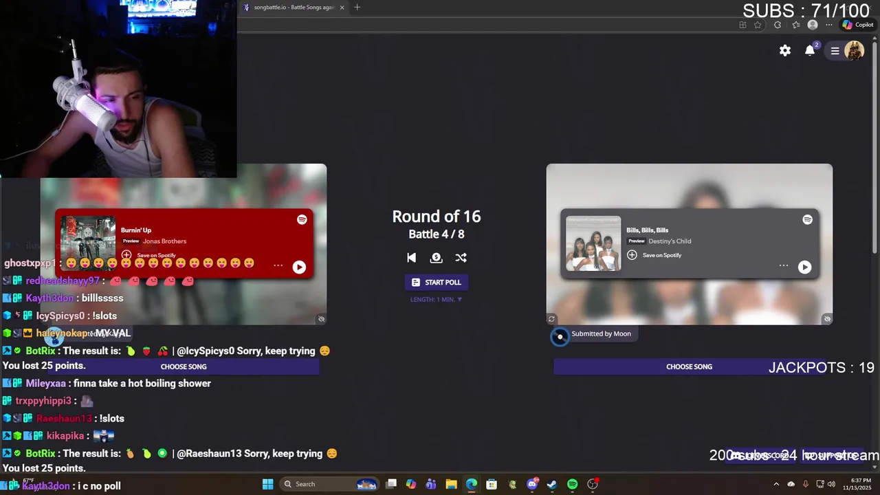The height and width of the screenshot is (495, 880).
Task: Open Spotify from taskbar
Action: [572, 484]
